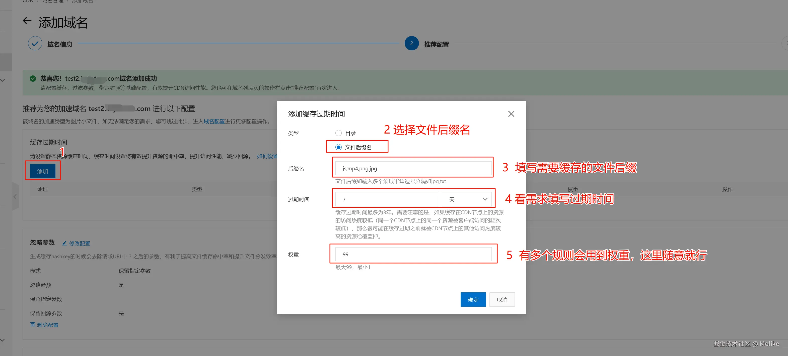Click the blue 添加 button under 缓存过期时间

pos(42,171)
